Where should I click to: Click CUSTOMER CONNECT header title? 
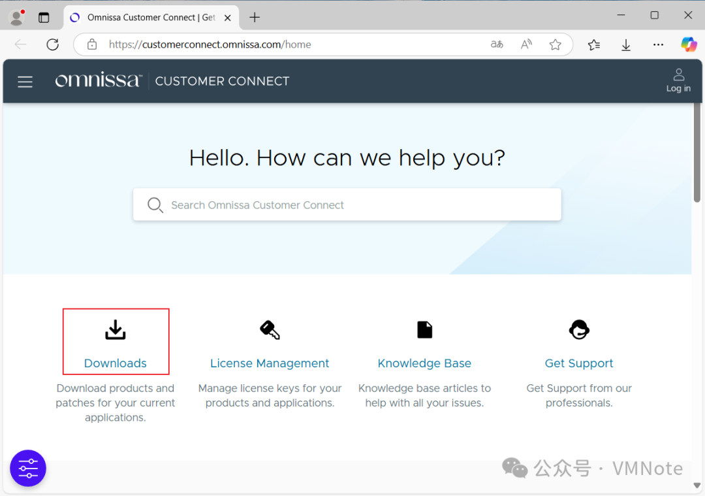pyautogui.click(x=222, y=81)
